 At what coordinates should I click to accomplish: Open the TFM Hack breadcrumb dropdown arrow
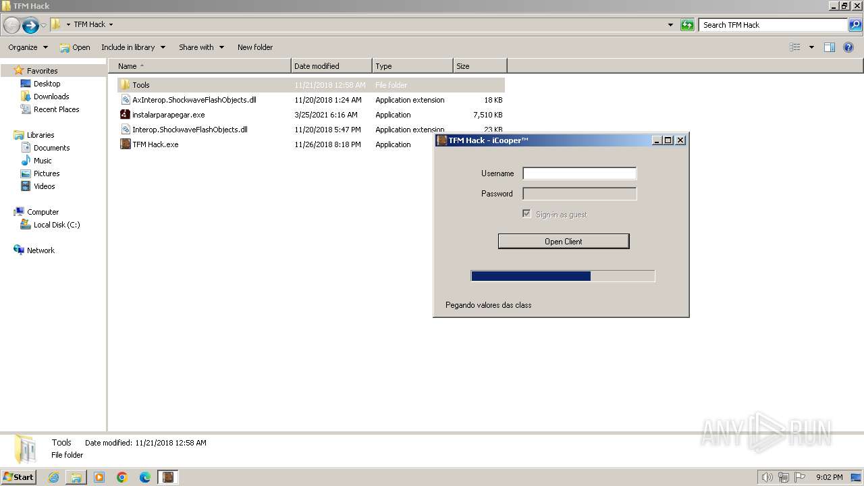click(111, 25)
